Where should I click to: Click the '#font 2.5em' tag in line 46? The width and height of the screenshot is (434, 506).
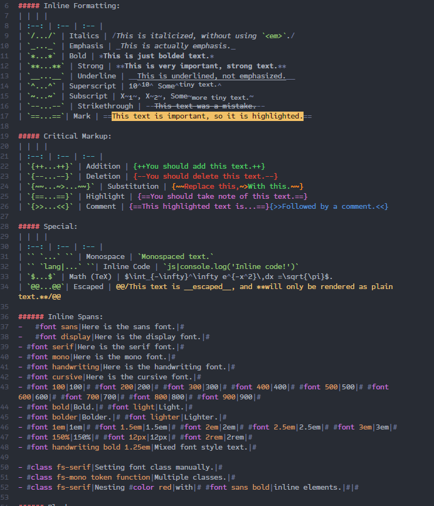(272, 427)
